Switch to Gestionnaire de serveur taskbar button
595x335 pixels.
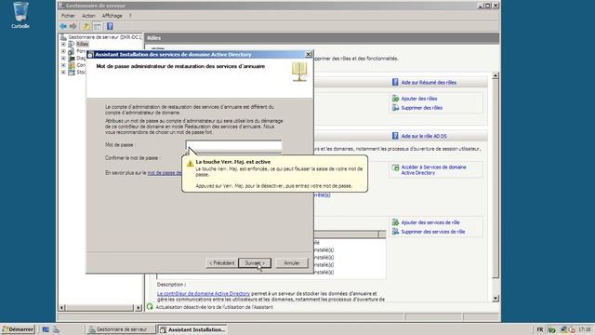pyautogui.click(x=121, y=329)
